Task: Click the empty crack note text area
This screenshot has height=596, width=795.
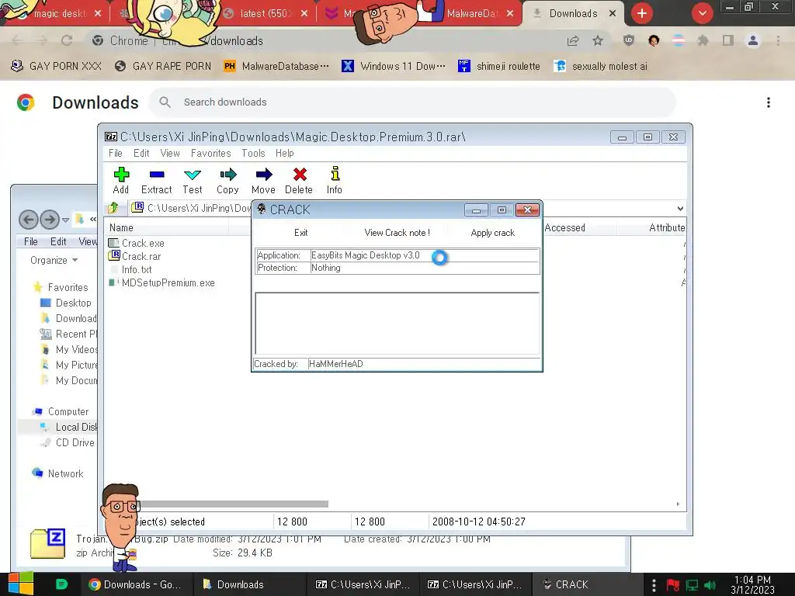Action: 397,324
